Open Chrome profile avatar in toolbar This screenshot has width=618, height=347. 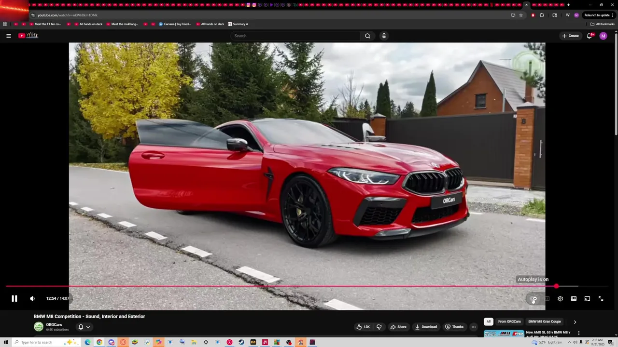[576, 15]
